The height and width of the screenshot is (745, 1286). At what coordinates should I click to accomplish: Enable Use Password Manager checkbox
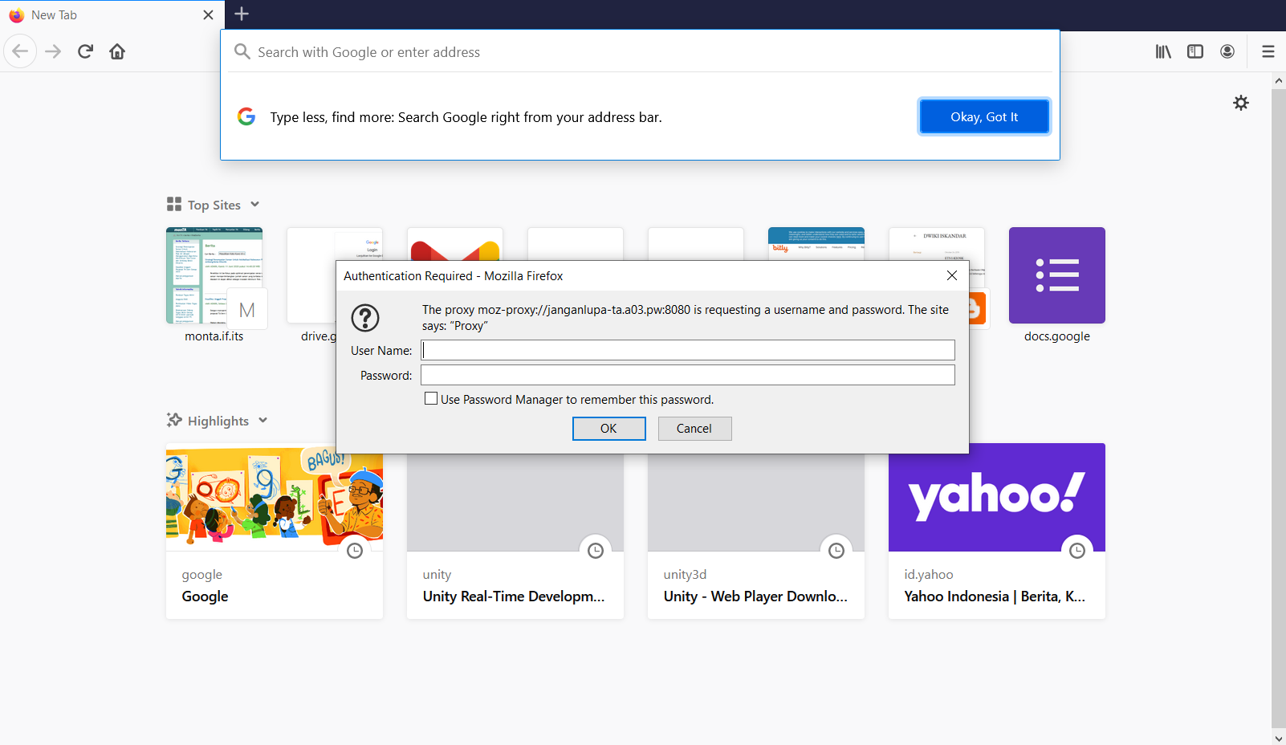pyautogui.click(x=431, y=399)
